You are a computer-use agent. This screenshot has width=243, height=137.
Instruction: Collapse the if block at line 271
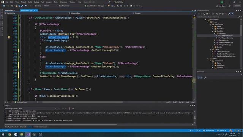(x=20, y=41)
